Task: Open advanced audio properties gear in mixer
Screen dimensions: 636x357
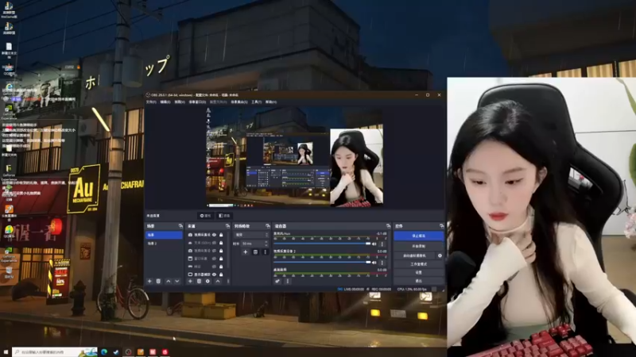Action: pyautogui.click(x=277, y=281)
